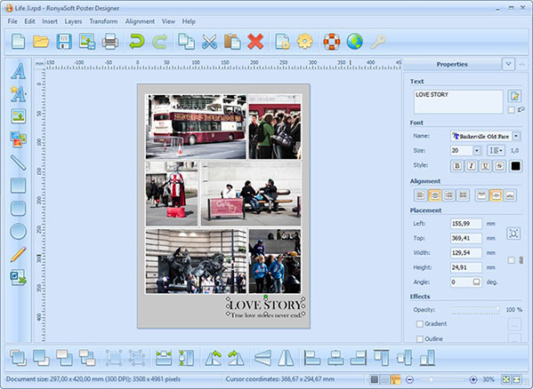The height and width of the screenshot is (389, 533).
Task: Select the Ellipse shape tool
Action: pyautogui.click(x=18, y=231)
